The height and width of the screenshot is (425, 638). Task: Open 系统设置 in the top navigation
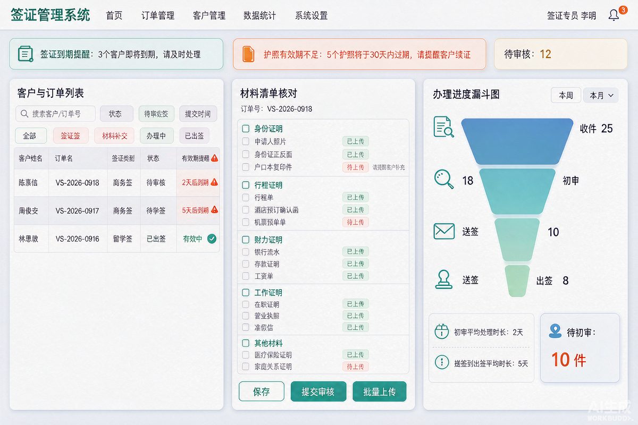pos(311,15)
